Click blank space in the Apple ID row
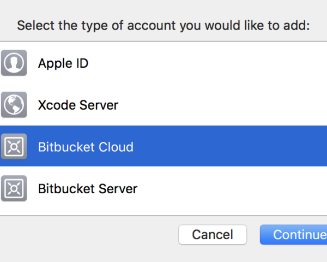Viewport: 327px width, 262px height. [x=218, y=63]
